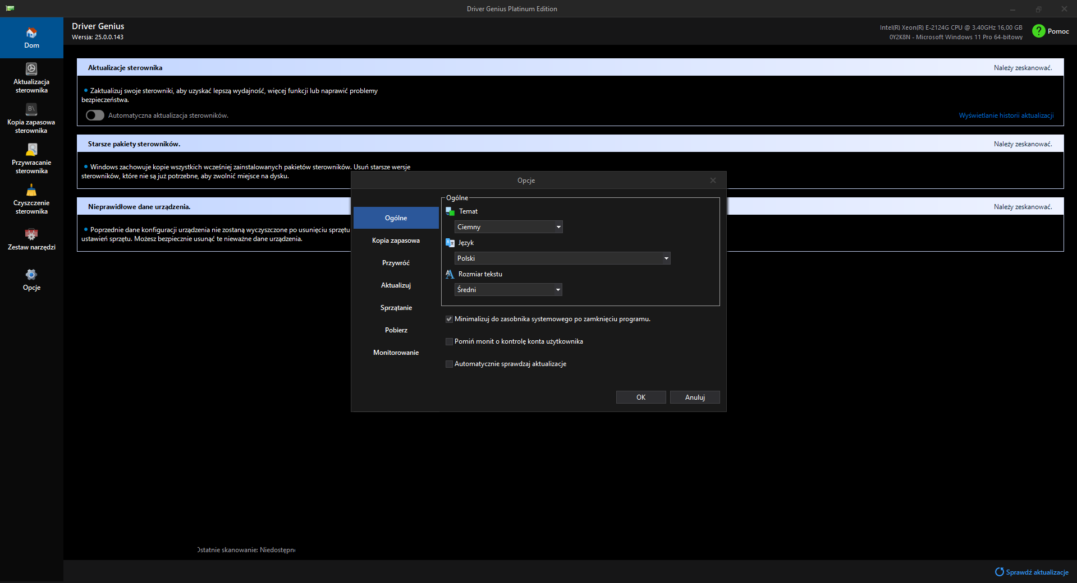Switch to Monitorowanie options tab

(x=396, y=353)
